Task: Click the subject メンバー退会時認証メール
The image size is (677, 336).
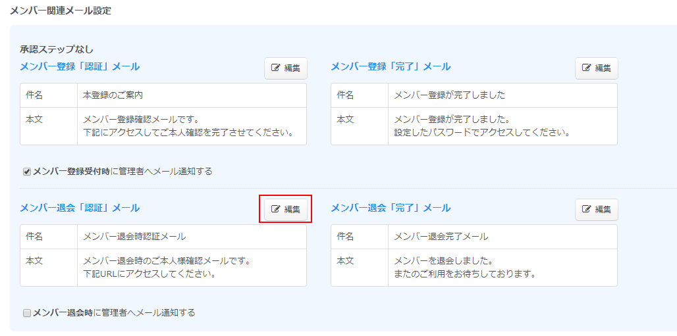Action: click(134, 237)
